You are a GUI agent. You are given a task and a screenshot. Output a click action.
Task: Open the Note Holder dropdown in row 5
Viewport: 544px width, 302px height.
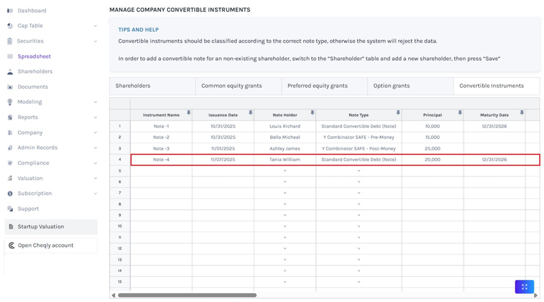[285, 171]
